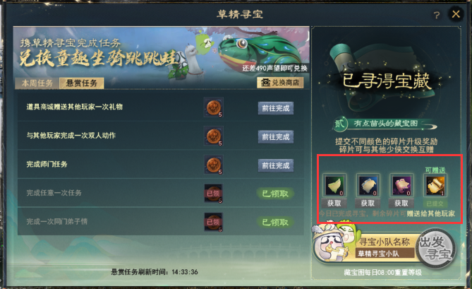Click the blue map fragment icon
472x289 pixels.
[x=368, y=185]
